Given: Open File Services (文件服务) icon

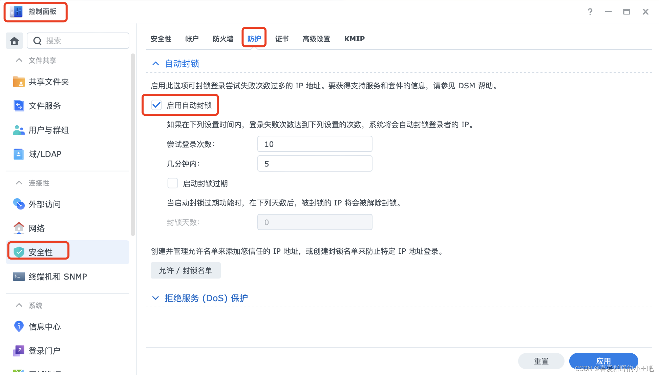Looking at the screenshot, I should point(19,106).
